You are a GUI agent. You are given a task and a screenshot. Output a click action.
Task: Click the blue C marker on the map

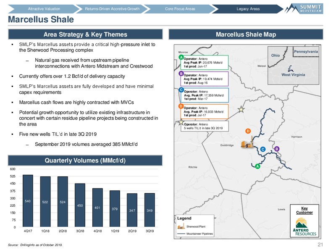(x=263, y=149)
